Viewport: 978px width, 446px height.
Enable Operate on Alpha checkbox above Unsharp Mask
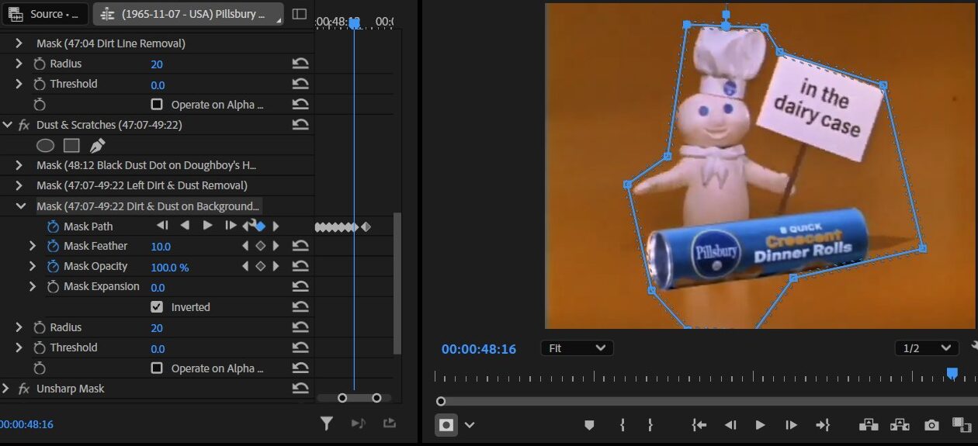pyautogui.click(x=157, y=368)
